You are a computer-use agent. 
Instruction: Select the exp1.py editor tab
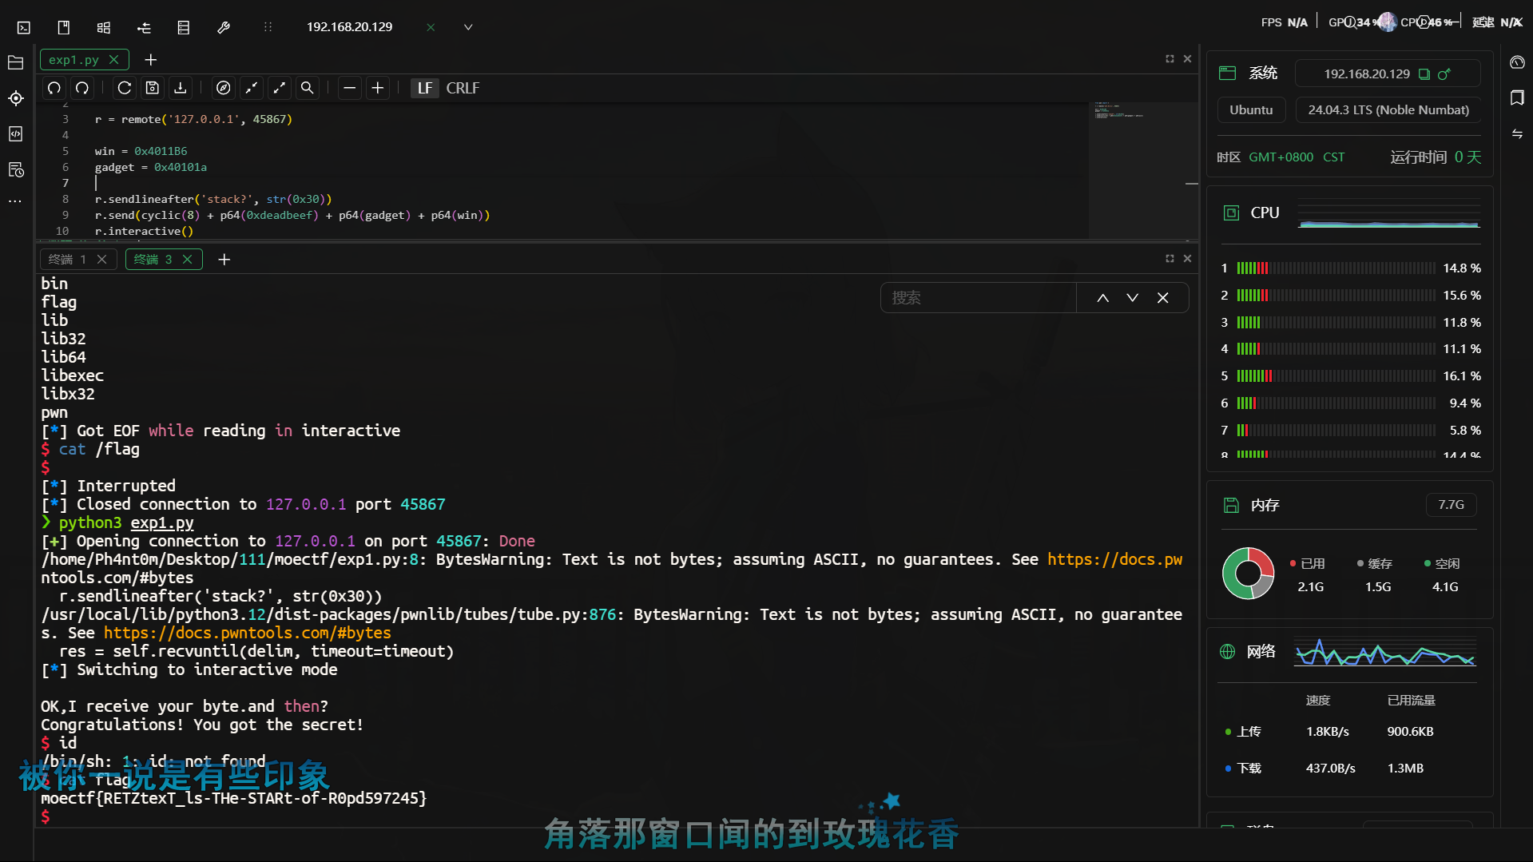[75, 59]
